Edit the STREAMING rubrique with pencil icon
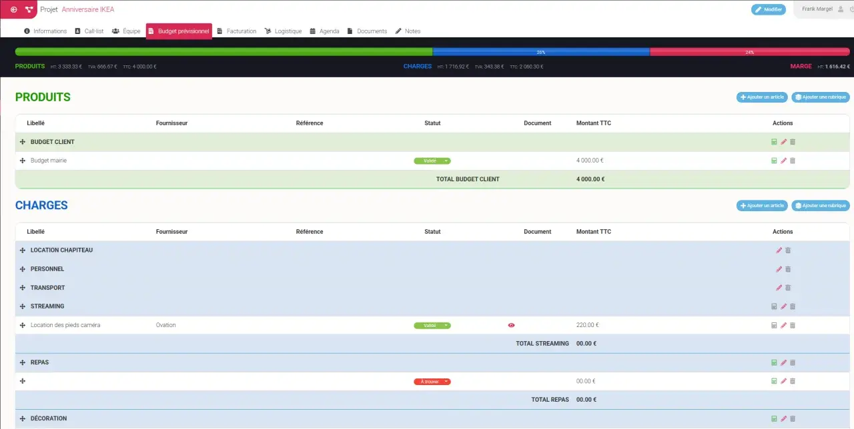 (783, 306)
